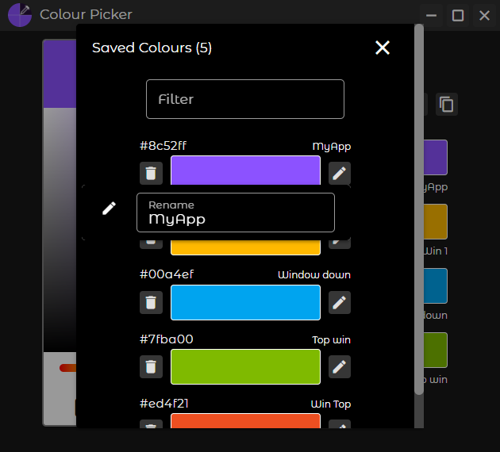The height and width of the screenshot is (452, 500).
Task: Click the Rename text field containing MyApp
Action: coord(236,213)
